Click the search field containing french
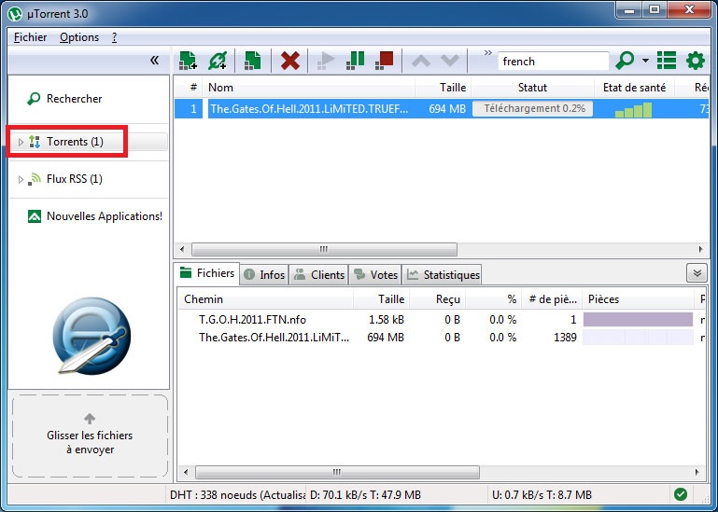This screenshot has width=718, height=512. tap(553, 61)
